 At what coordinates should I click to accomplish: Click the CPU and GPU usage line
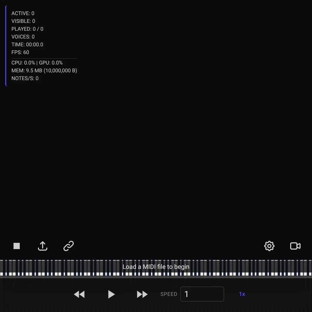pos(37,63)
